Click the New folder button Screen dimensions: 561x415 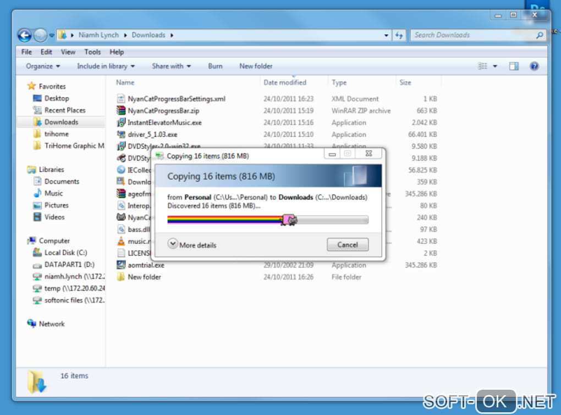pos(256,66)
